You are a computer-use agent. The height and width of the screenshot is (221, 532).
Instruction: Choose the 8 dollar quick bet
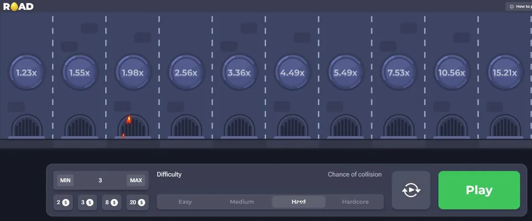(112, 202)
